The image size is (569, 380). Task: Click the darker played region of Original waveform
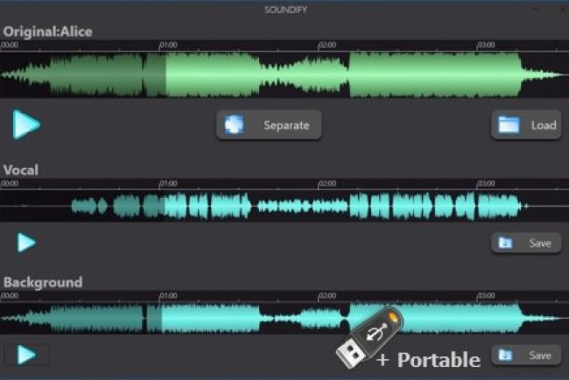tap(96, 75)
